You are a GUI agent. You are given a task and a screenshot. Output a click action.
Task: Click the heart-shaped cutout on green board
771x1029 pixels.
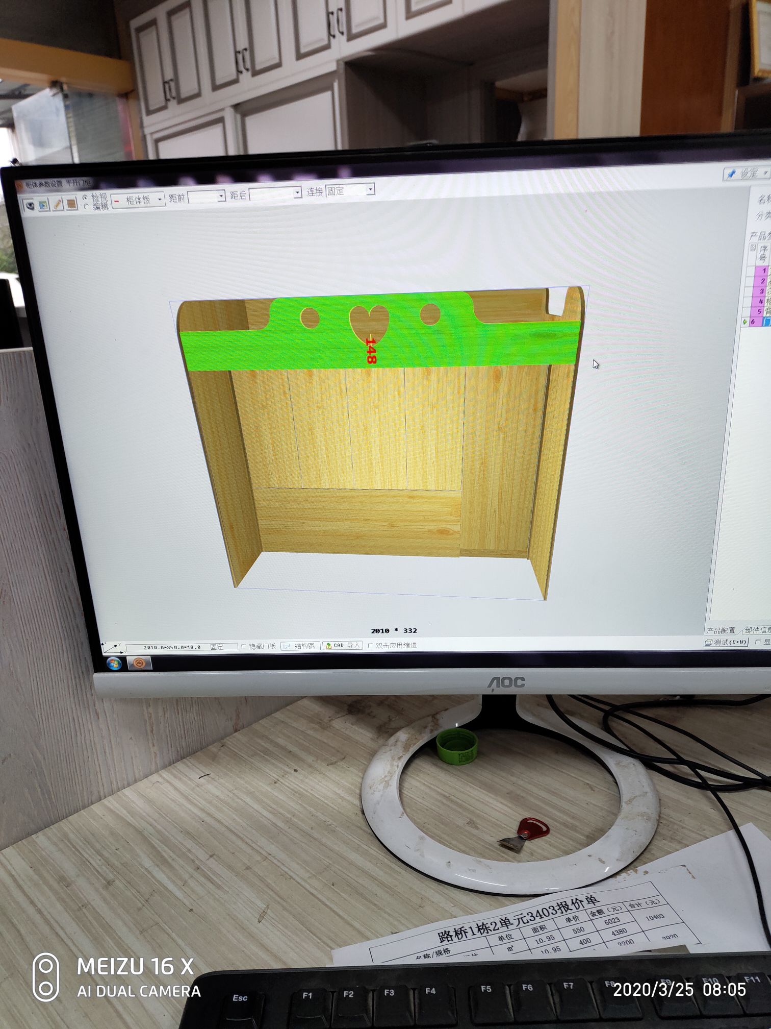(369, 323)
